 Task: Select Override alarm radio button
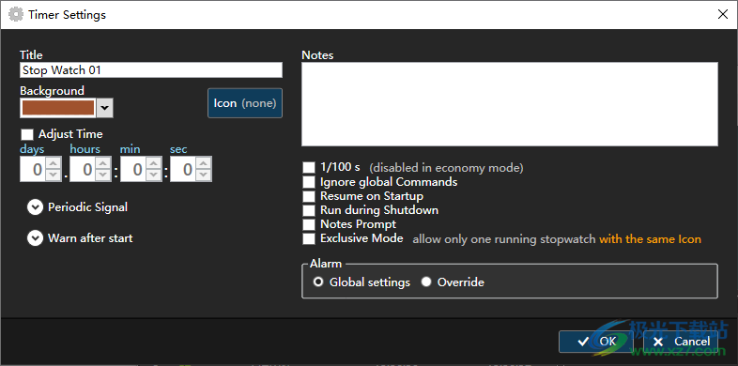point(426,282)
